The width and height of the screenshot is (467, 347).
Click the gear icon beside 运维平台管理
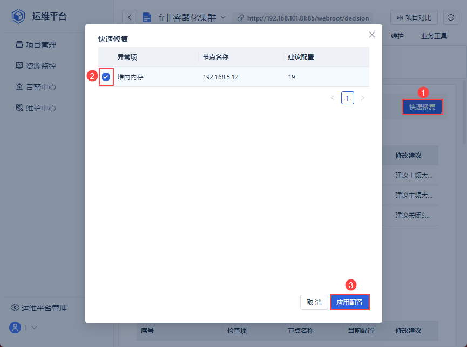[x=15, y=308]
